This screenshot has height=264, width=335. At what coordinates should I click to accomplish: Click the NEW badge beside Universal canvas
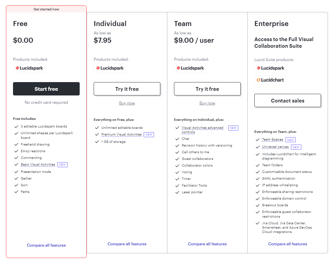tap(296, 147)
